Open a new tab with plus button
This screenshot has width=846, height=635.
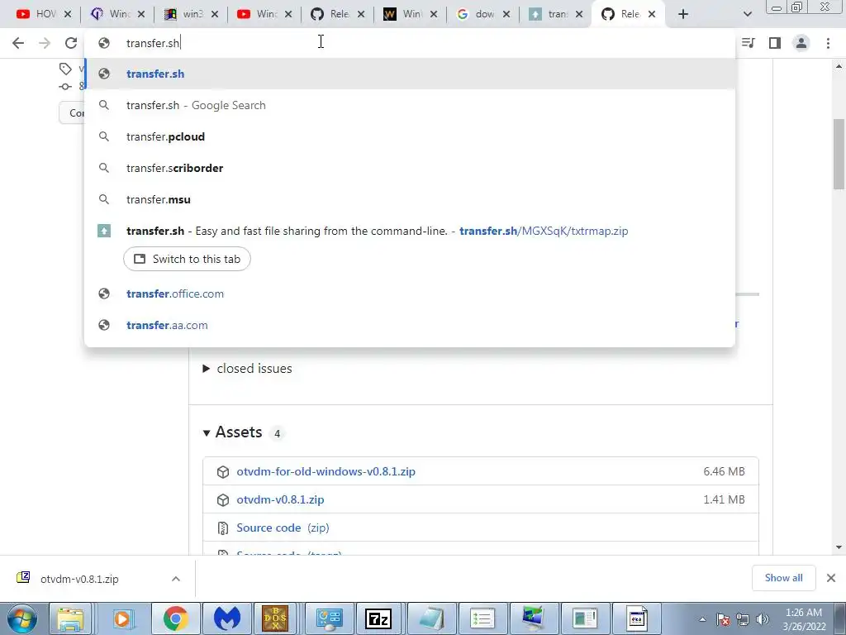tap(683, 14)
